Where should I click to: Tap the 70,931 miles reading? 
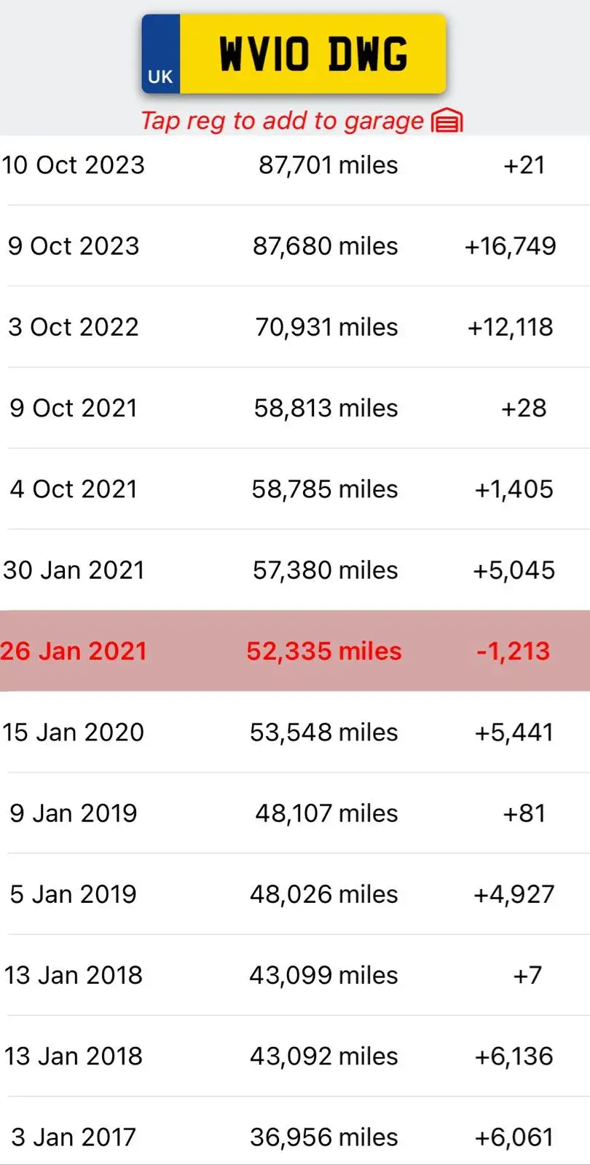[326, 327]
